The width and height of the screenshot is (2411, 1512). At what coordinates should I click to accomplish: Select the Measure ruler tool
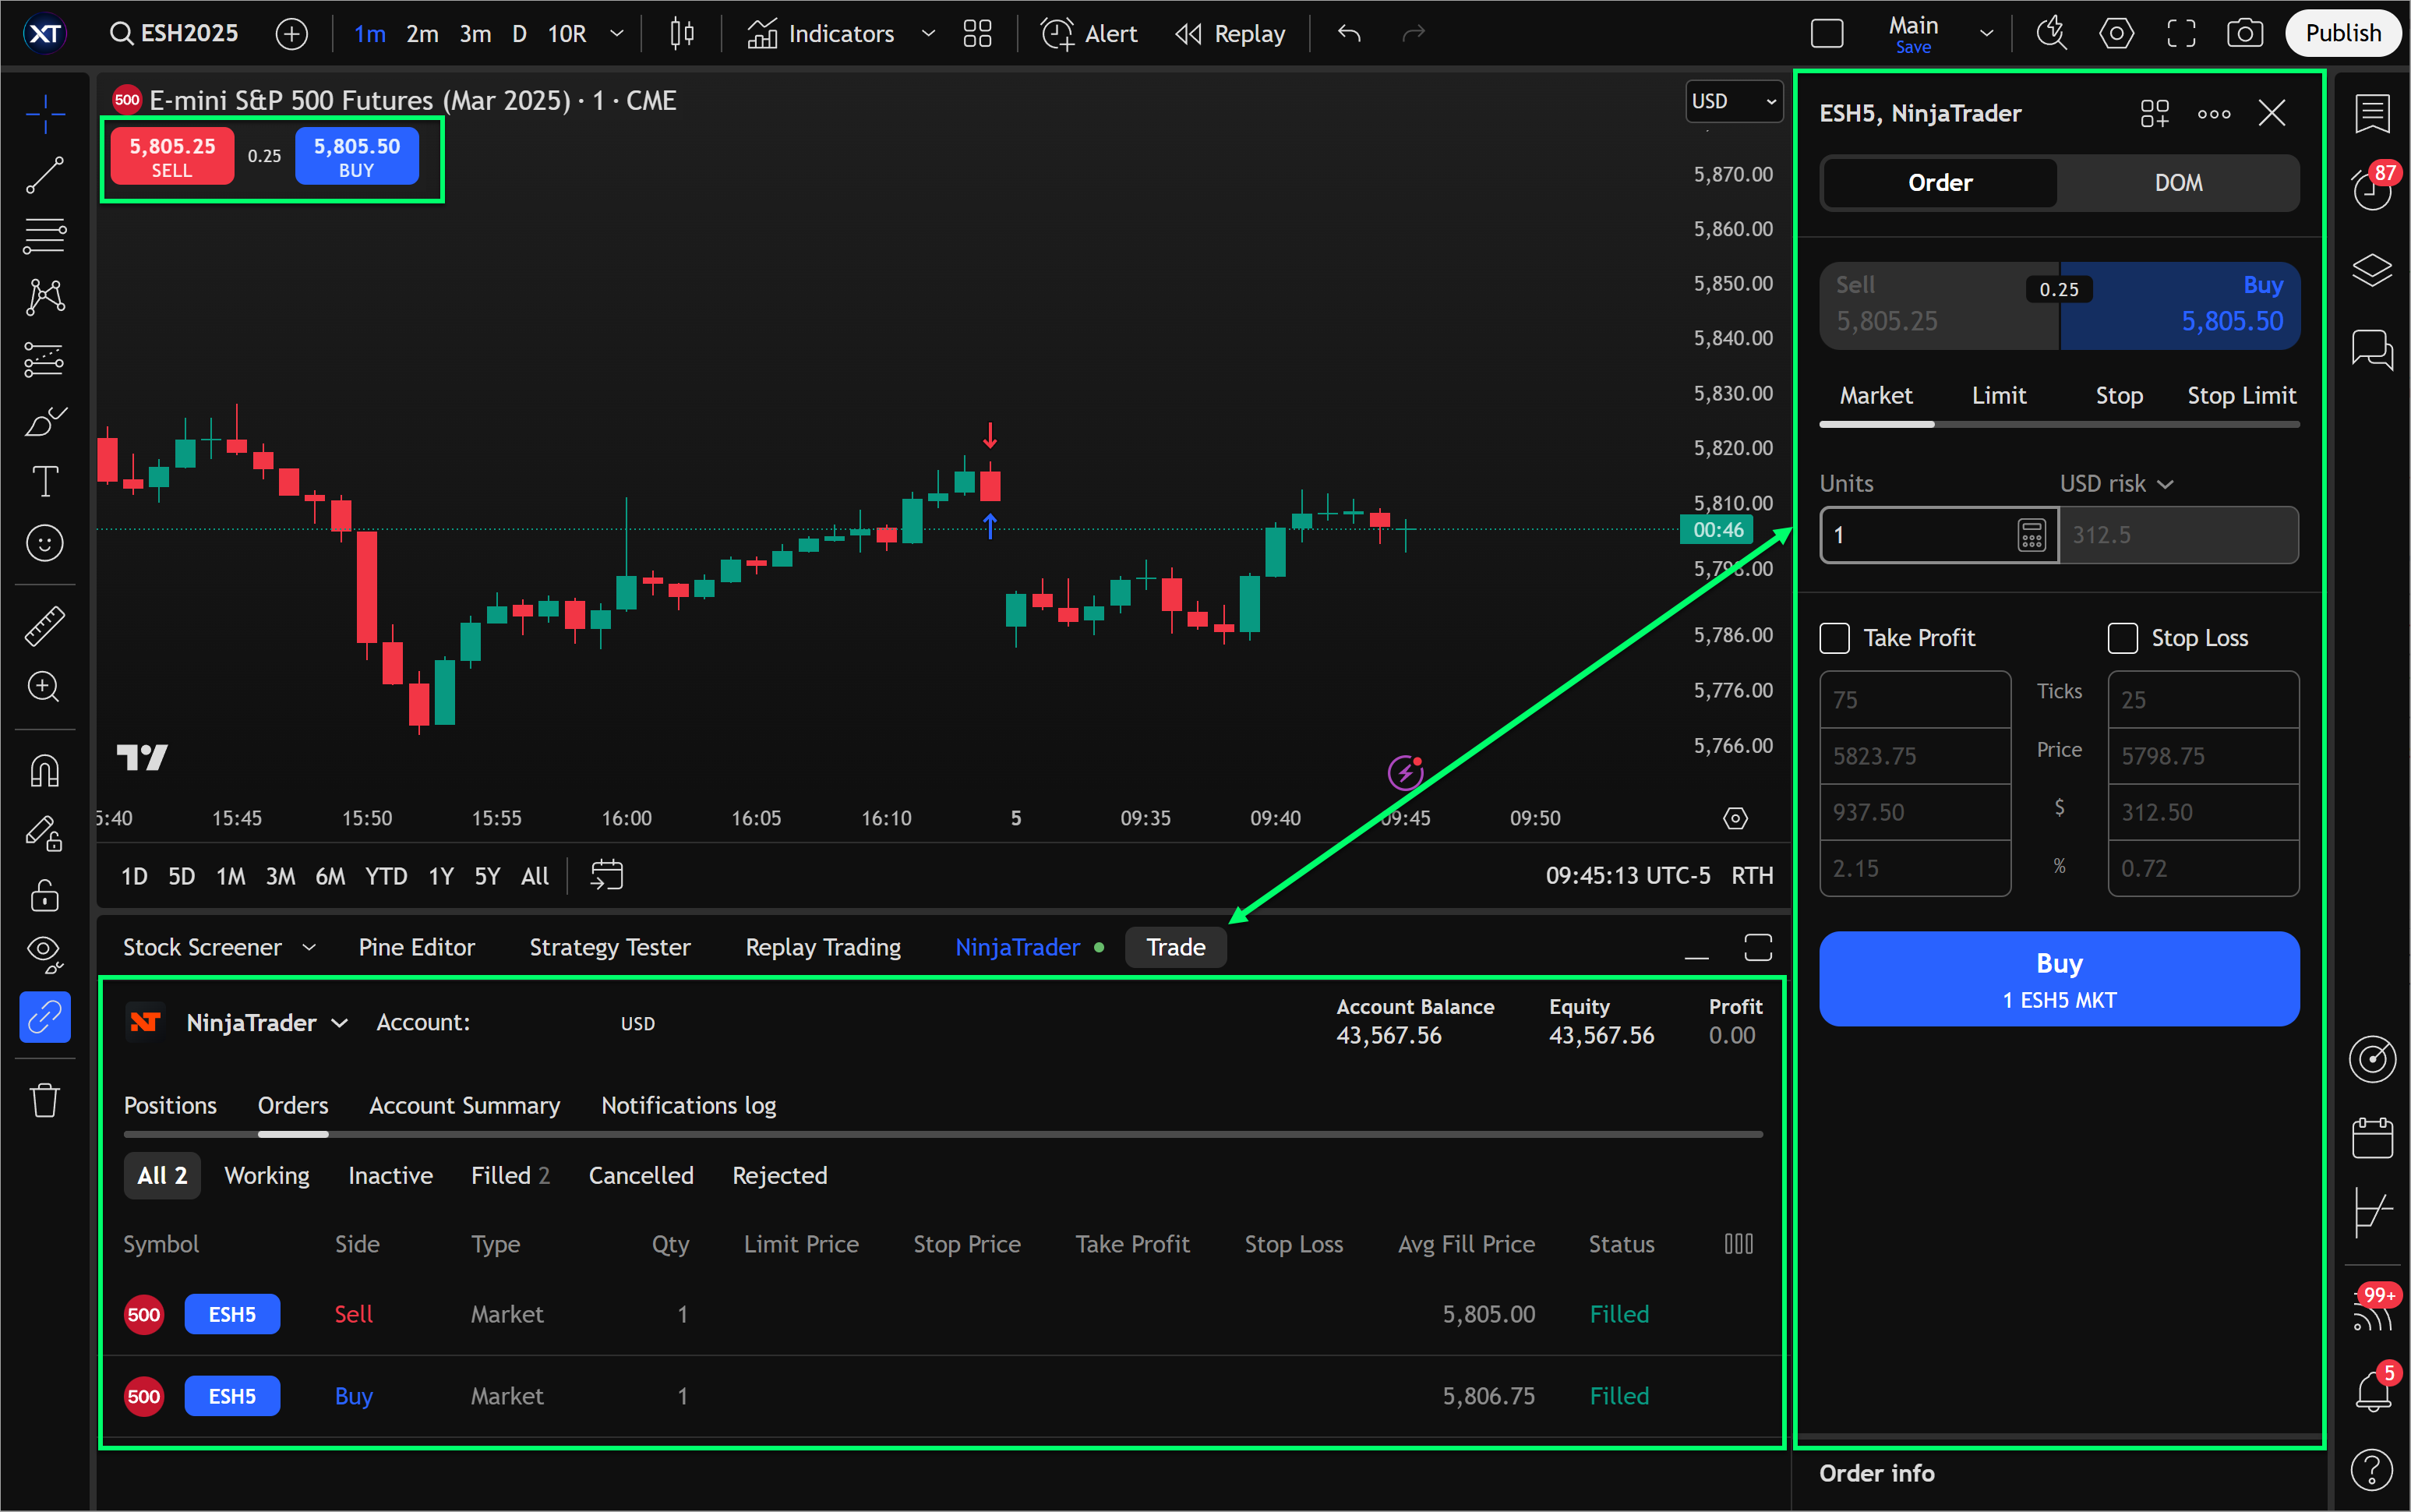point(44,624)
